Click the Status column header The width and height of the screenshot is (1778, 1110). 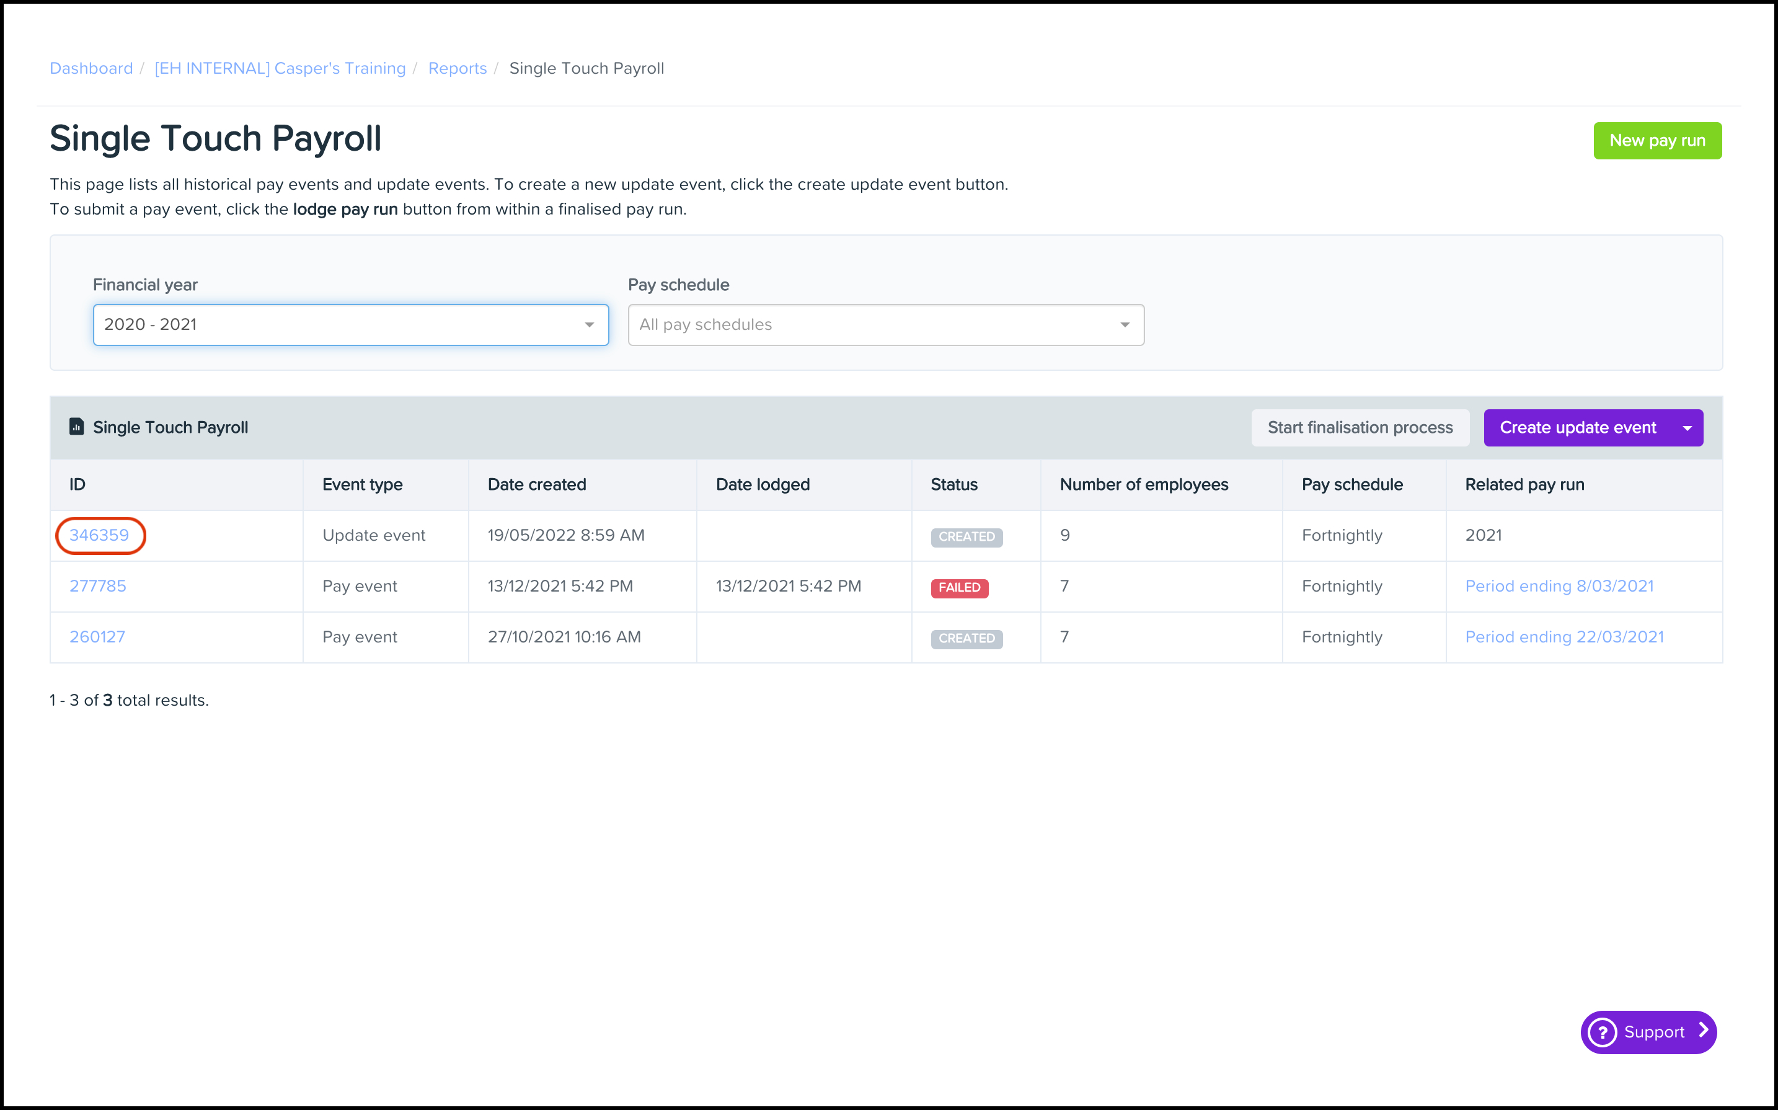click(x=953, y=484)
